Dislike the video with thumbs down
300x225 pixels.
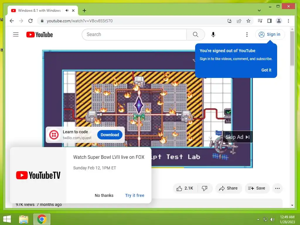pos(205,188)
